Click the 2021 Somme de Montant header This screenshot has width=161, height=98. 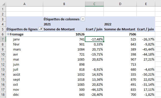point(64,29)
